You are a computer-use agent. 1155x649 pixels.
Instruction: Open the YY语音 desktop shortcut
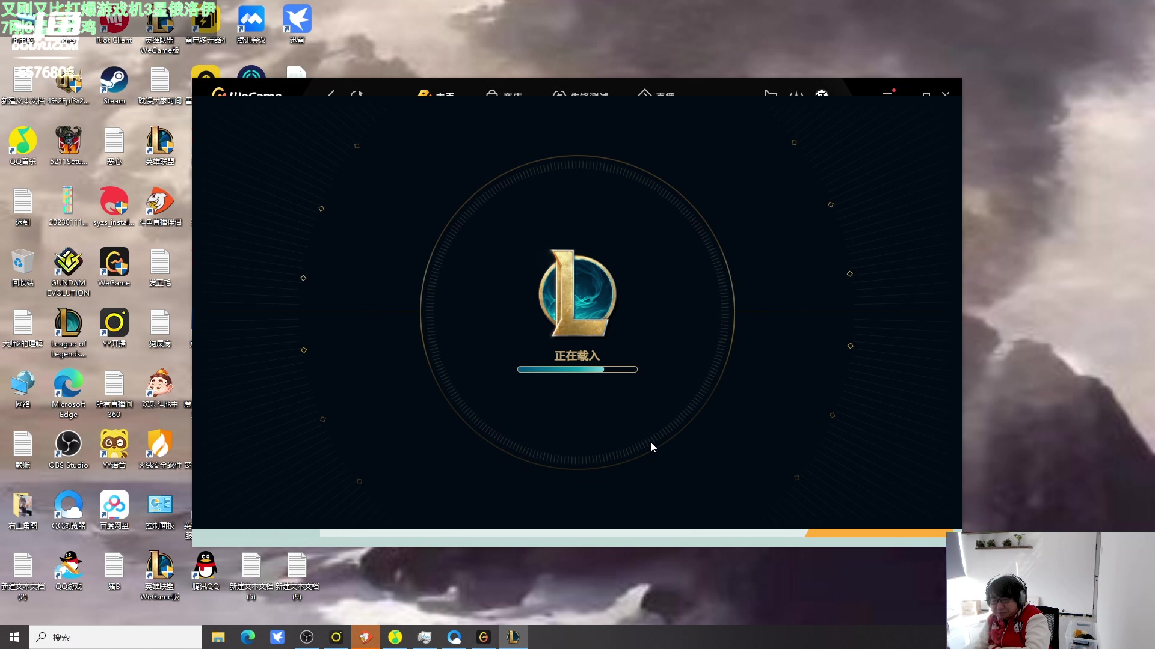[114, 449]
